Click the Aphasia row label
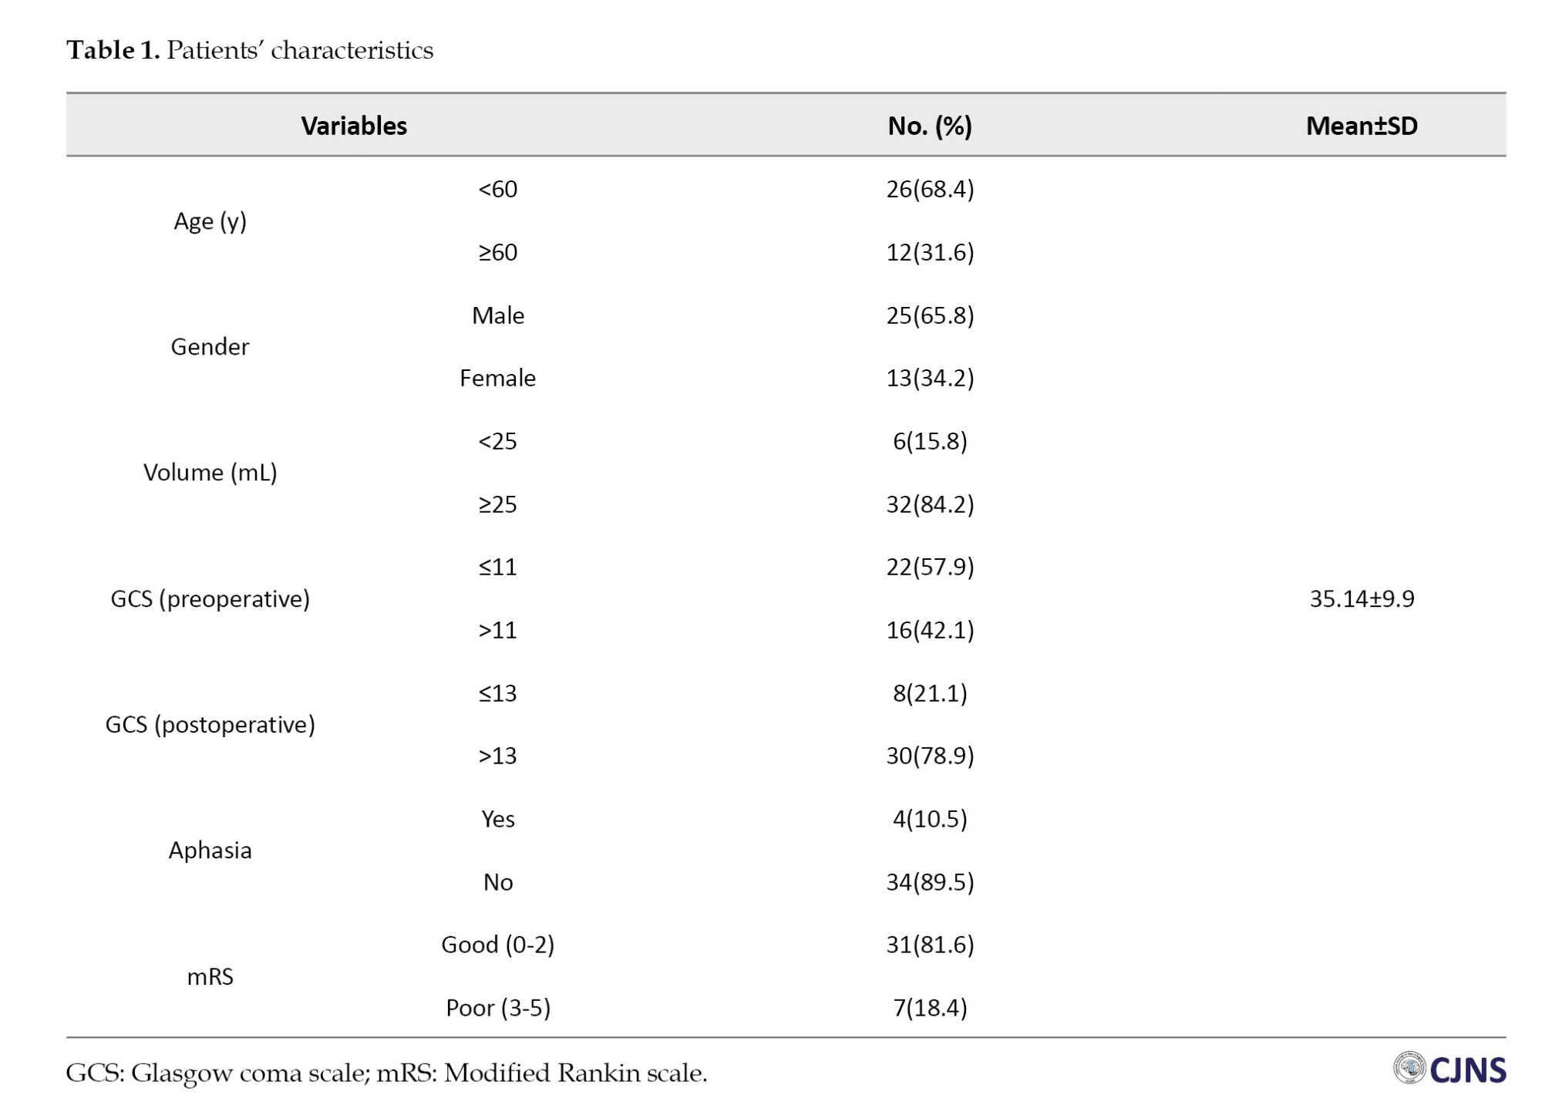This screenshot has height=1112, width=1542. [210, 851]
